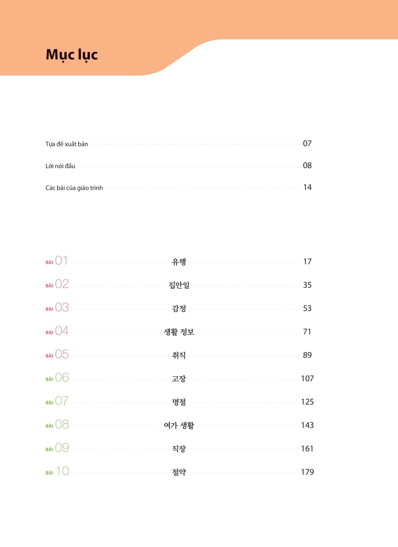Select the BÀI 07 lesson label
The height and width of the screenshot is (547, 398).
pos(57,401)
